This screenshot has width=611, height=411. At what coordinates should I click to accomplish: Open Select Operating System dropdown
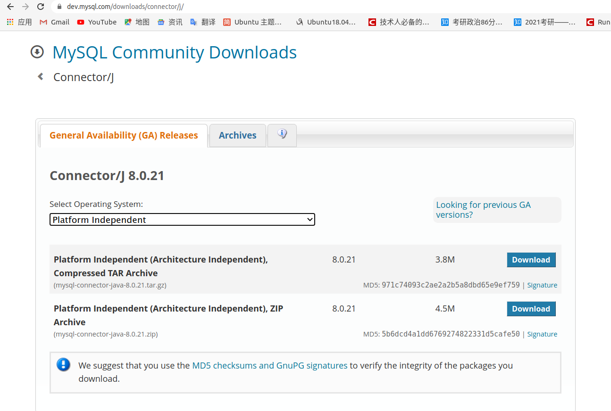[182, 220]
